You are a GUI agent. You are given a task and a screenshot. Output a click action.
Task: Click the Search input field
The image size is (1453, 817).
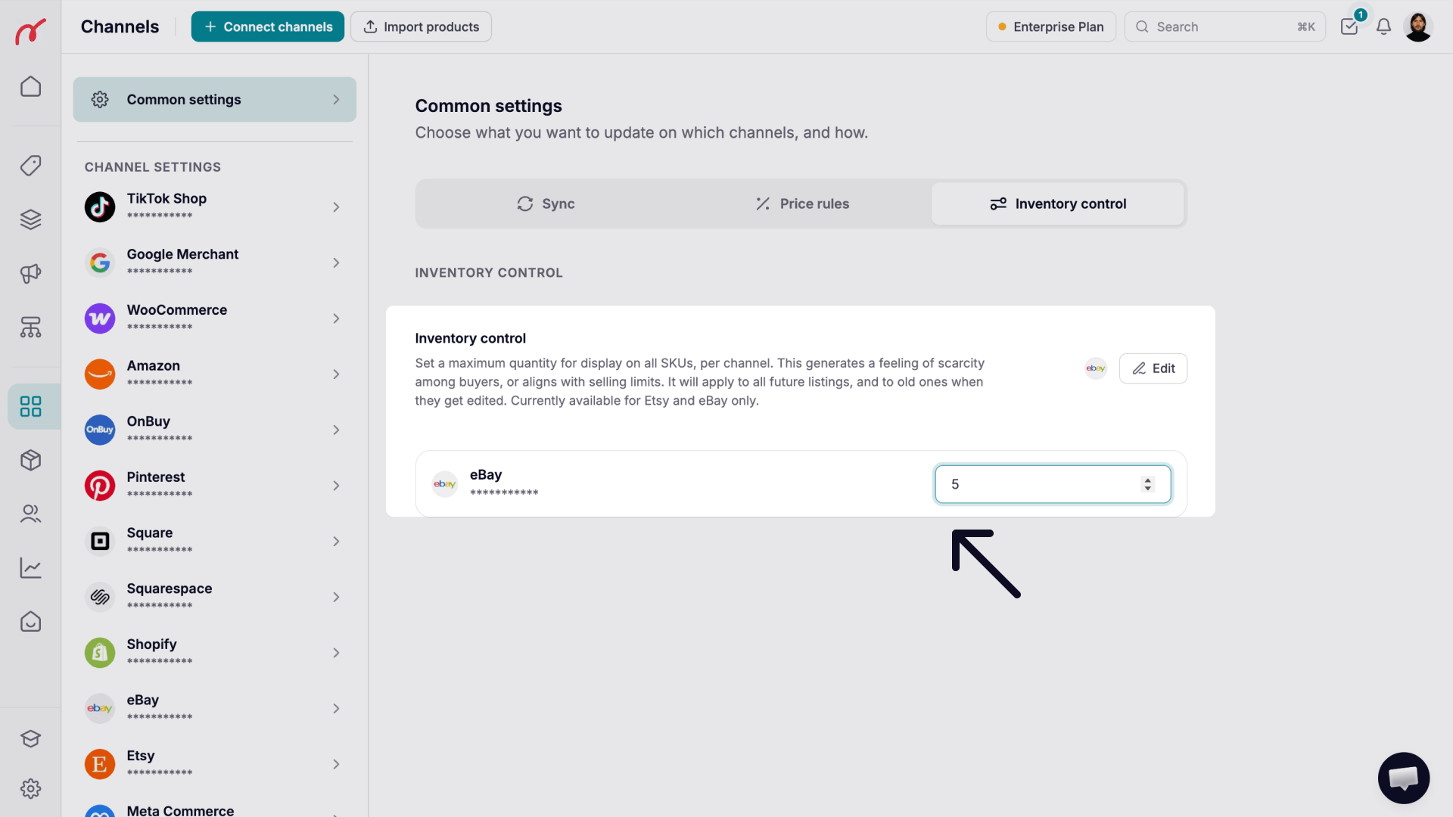tap(1224, 26)
